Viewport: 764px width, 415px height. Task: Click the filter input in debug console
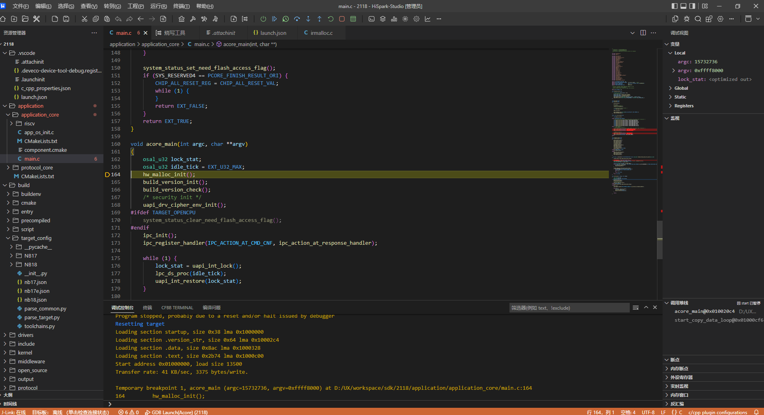tap(569, 308)
